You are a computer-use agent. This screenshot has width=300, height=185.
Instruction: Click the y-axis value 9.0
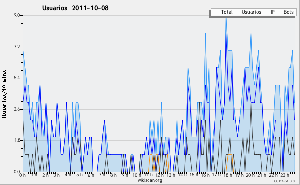point(17,15)
